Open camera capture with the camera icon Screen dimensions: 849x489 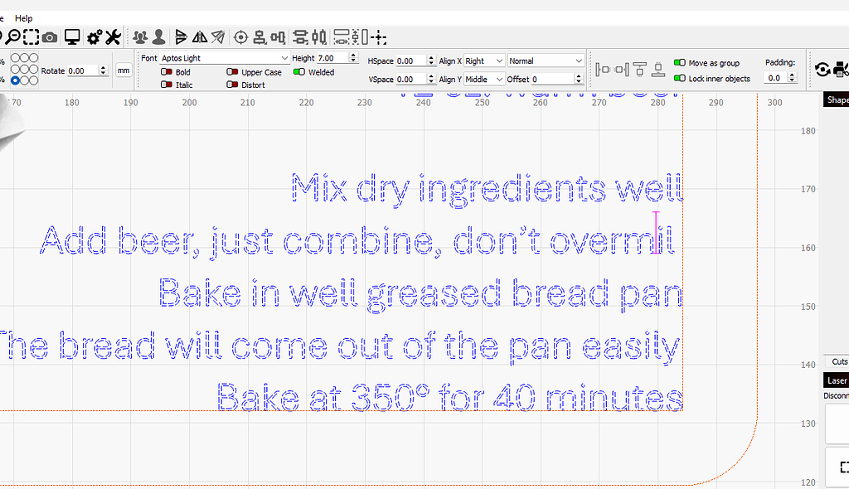[x=49, y=36]
